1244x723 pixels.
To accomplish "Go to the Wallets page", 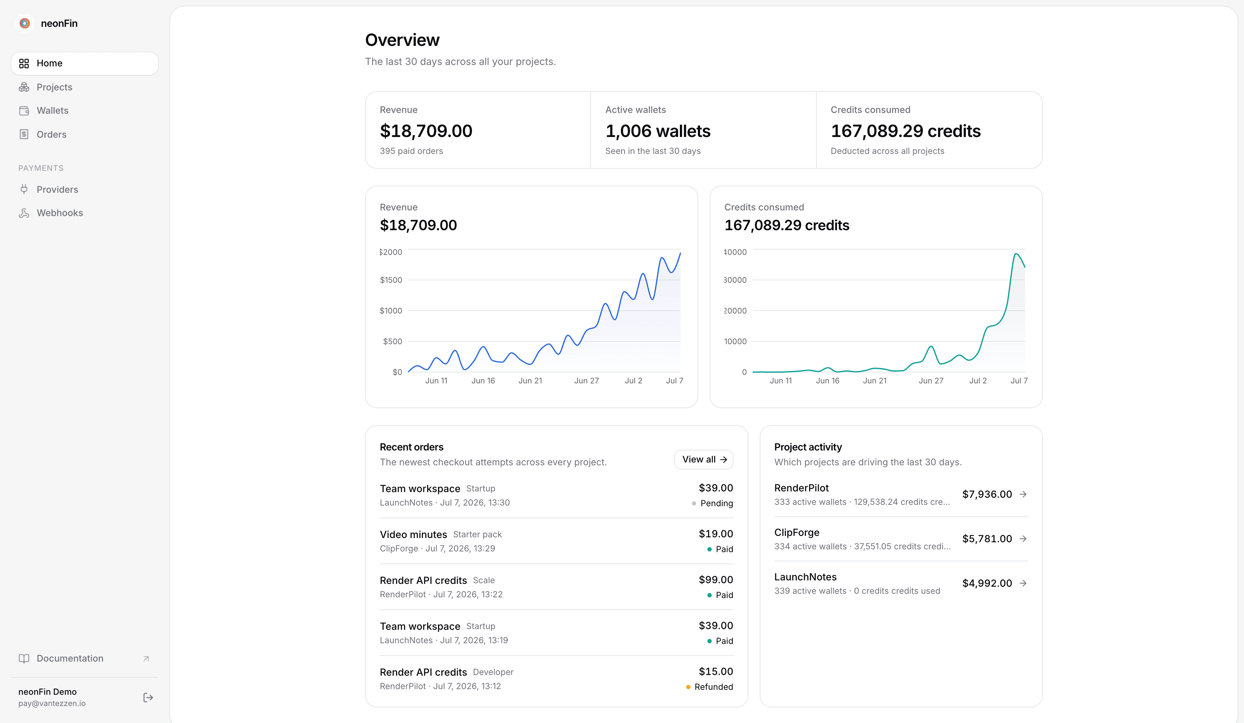I will pos(84,110).
